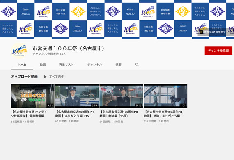
Task: Click the 100th Anniversary channel avatar
Action: 19,51
